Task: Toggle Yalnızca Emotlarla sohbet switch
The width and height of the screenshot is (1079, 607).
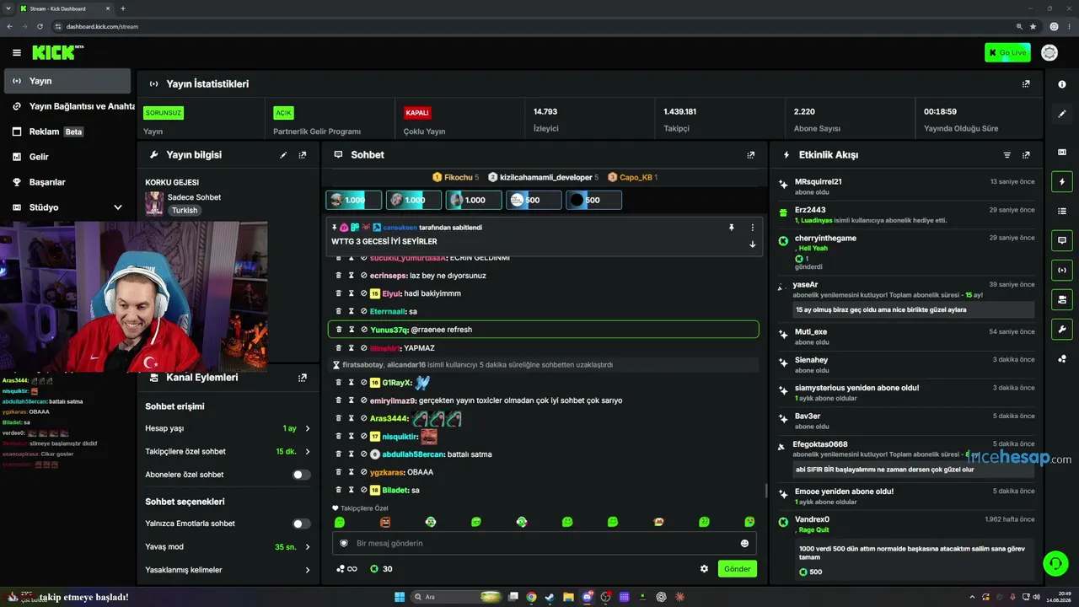Action: pos(301,524)
